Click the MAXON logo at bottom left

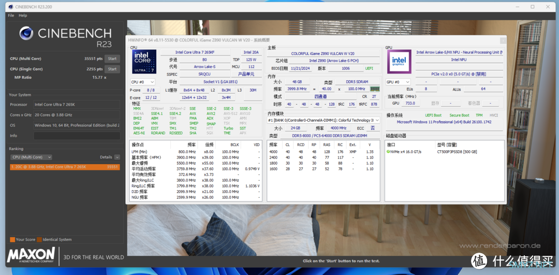point(31,255)
